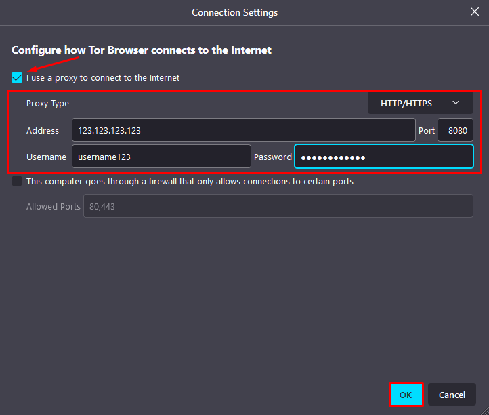Close the Connection Settings dialog
489x415 pixels.
475,12
